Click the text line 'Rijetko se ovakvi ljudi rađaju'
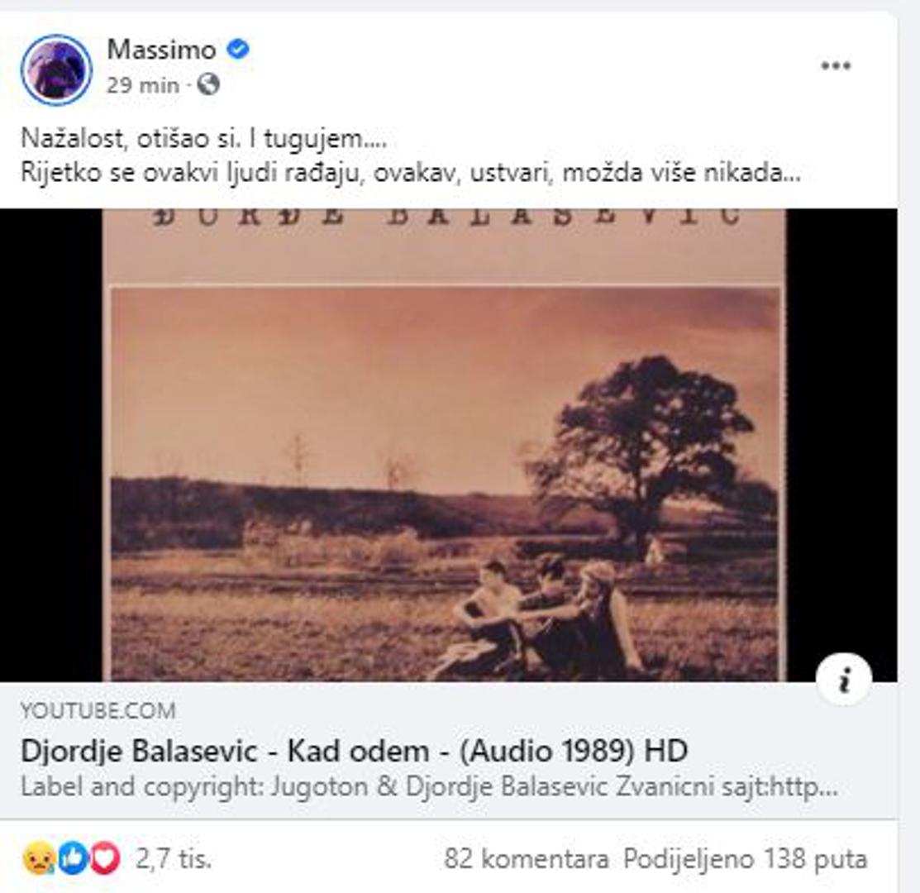This screenshot has width=920, height=893. coord(411,173)
